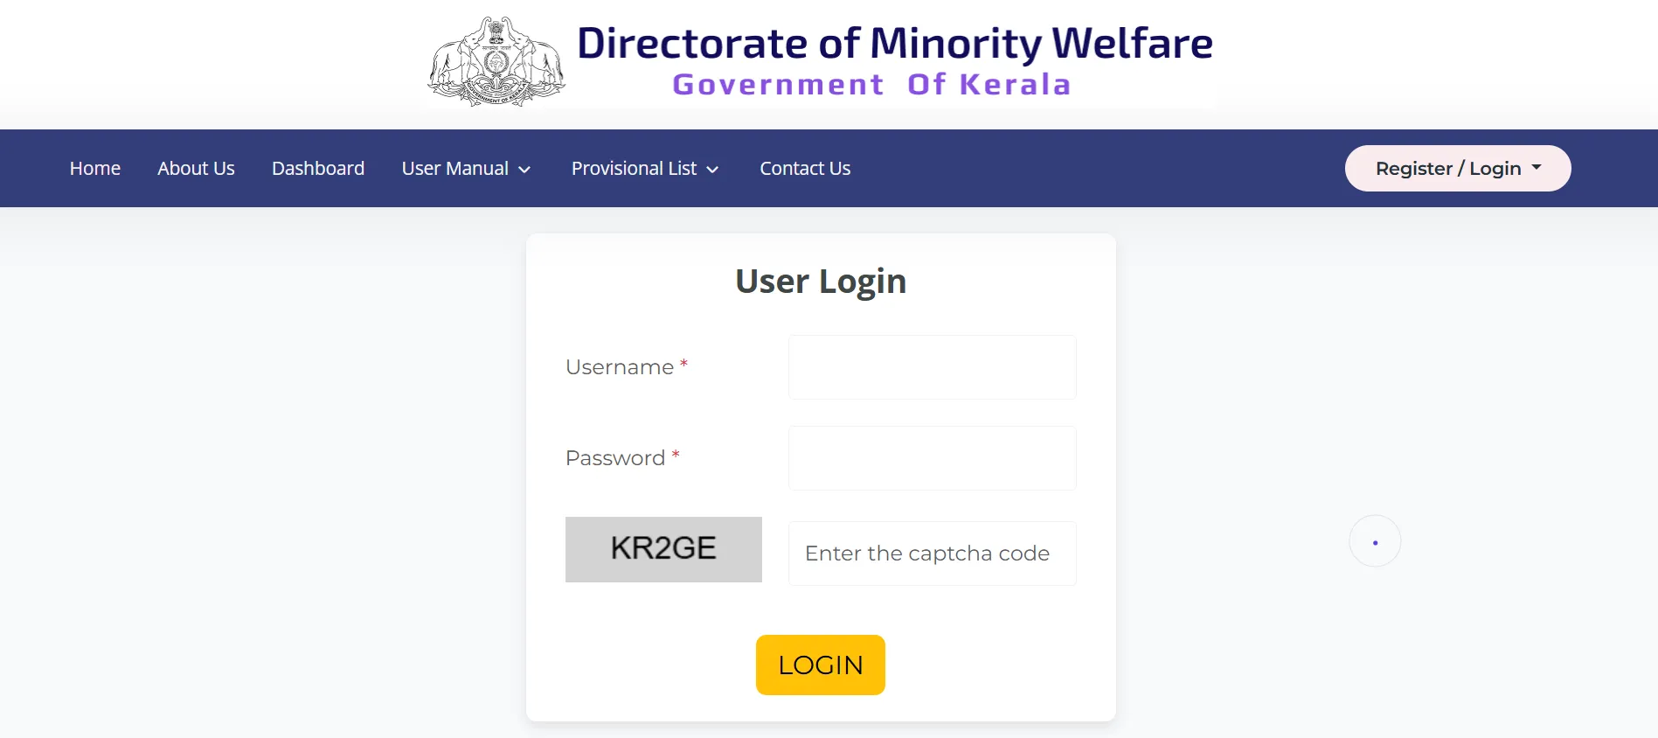Open the About Us page
This screenshot has width=1658, height=738.
pyautogui.click(x=196, y=168)
